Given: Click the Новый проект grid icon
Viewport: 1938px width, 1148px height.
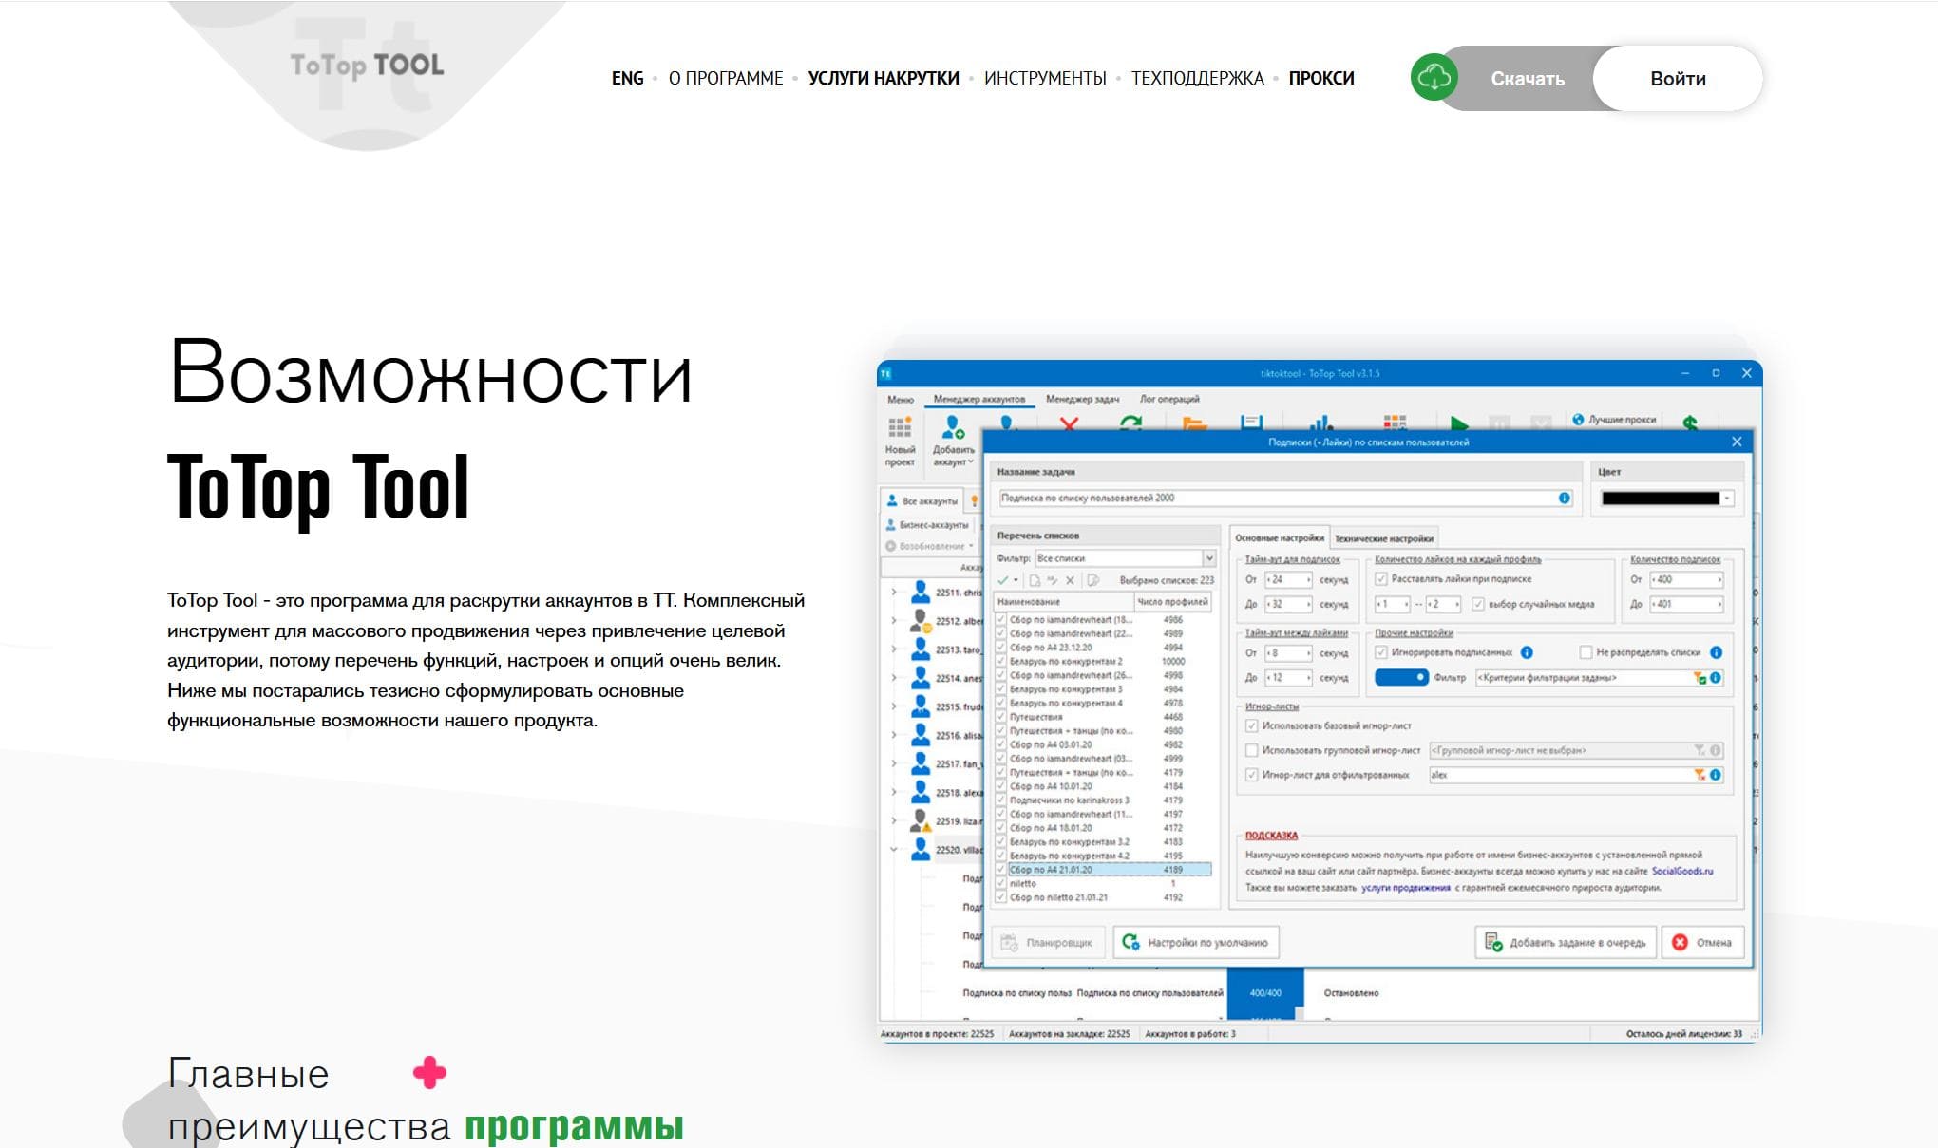Looking at the screenshot, I should coord(899,427).
